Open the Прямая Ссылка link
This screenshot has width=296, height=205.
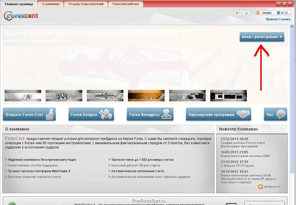point(278,19)
